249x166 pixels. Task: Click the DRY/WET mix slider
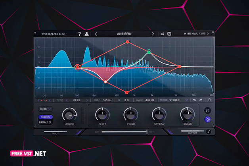(x=125, y=132)
